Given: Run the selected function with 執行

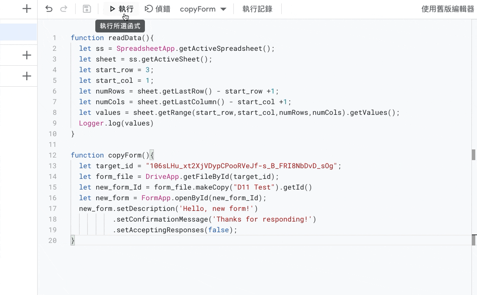Looking at the screenshot, I should [121, 9].
